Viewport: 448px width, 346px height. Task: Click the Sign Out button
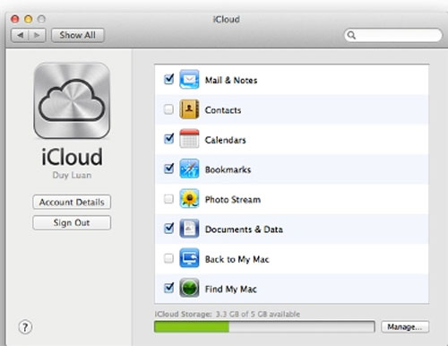click(72, 222)
